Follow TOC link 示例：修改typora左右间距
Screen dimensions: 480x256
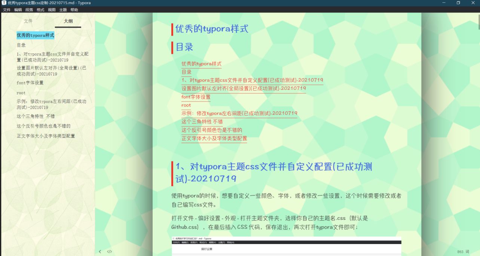(x=239, y=113)
